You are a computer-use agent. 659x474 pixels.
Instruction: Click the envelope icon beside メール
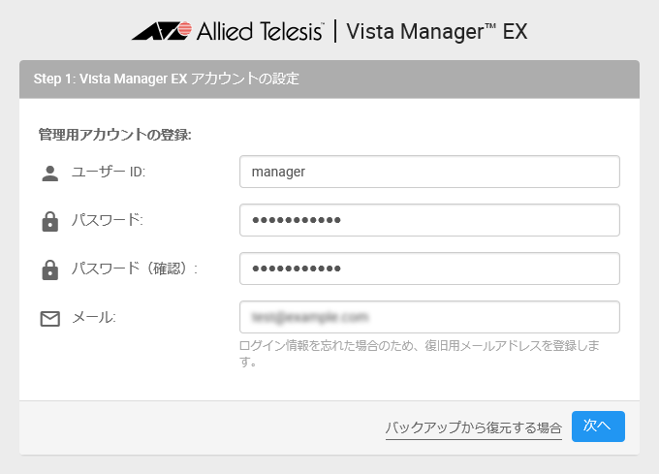[x=50, y=319]
